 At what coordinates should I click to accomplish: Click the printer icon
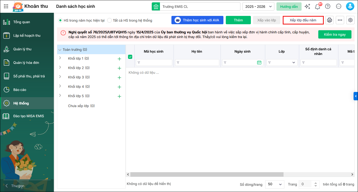330,20
